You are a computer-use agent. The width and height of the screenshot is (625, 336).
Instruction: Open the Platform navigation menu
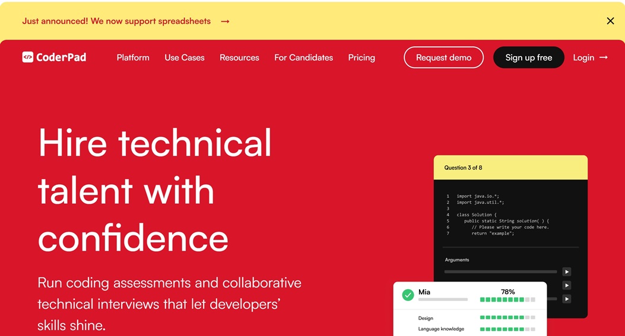[133, 57]
